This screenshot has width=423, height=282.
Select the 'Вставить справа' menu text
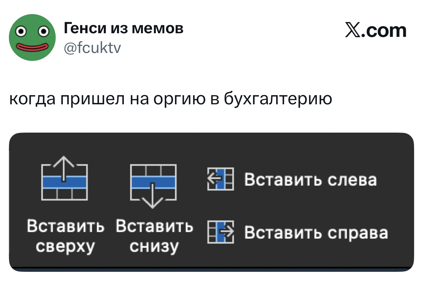(316, 233)
